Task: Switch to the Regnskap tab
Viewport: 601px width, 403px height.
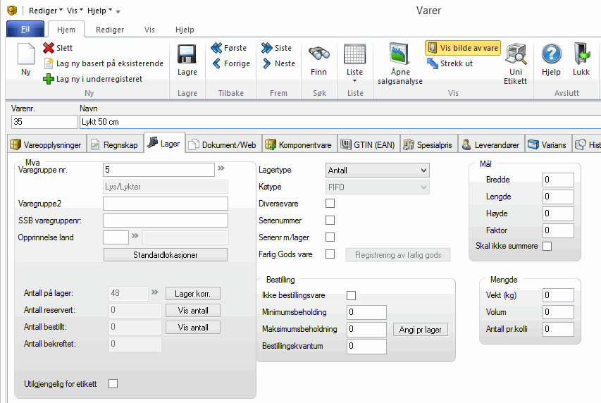Action: [115, 144]
